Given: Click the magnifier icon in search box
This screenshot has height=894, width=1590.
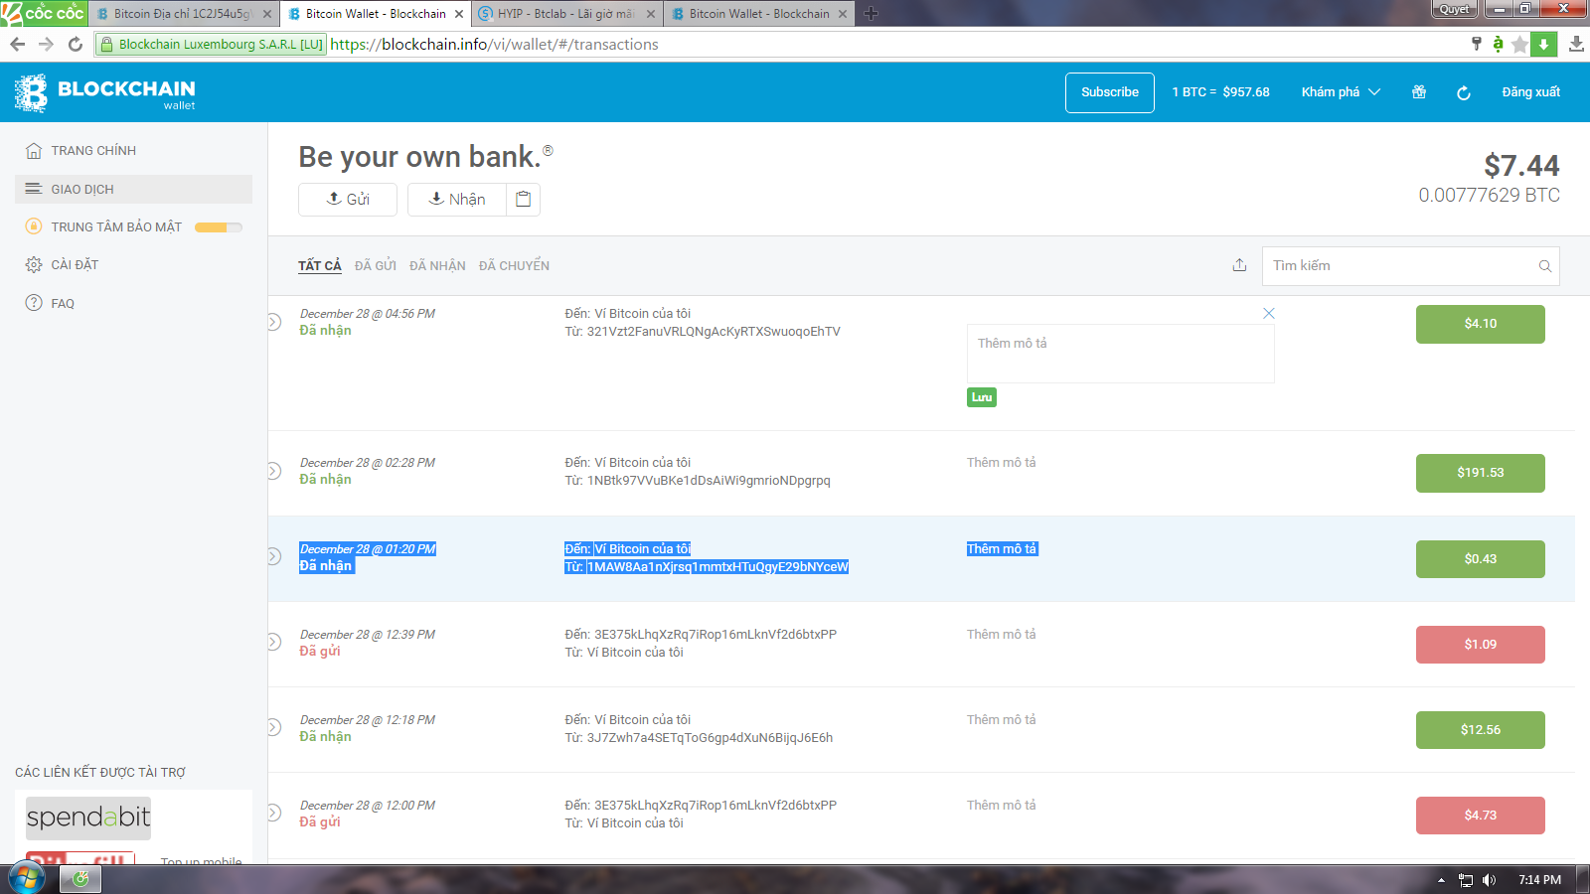Looking at the screenshot, I should tap(1545, 266).
